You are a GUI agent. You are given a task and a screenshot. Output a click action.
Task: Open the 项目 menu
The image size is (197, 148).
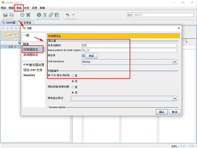click(4, 8)
